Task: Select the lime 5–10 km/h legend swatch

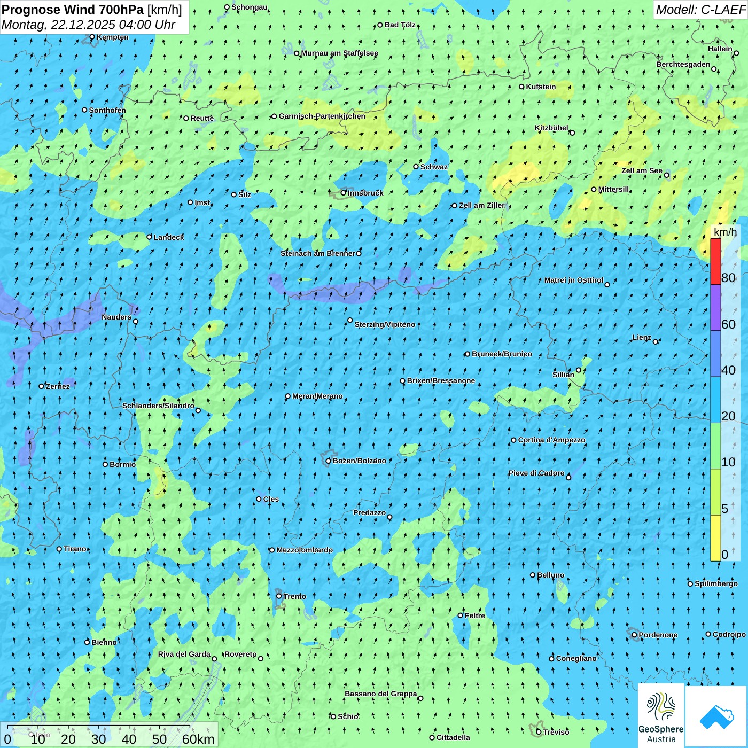Action: [715, 492]
